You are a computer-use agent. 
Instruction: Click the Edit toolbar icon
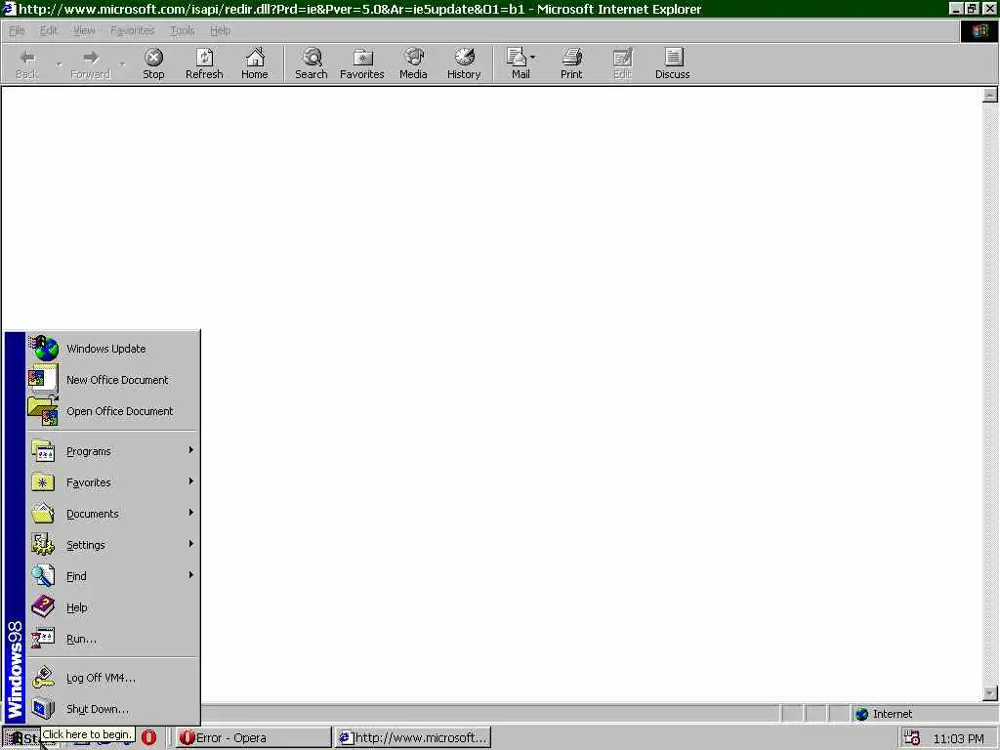tap(622, 63)
